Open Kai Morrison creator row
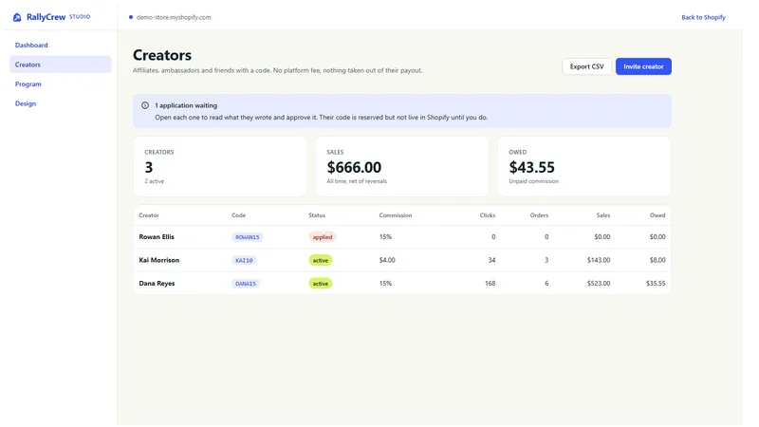Viewport: 759px width, 427px height. pos(401,260)
